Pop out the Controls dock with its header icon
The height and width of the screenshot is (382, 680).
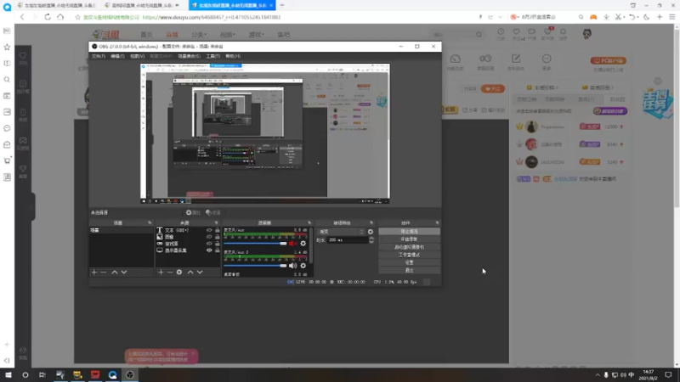pos(437,223)
